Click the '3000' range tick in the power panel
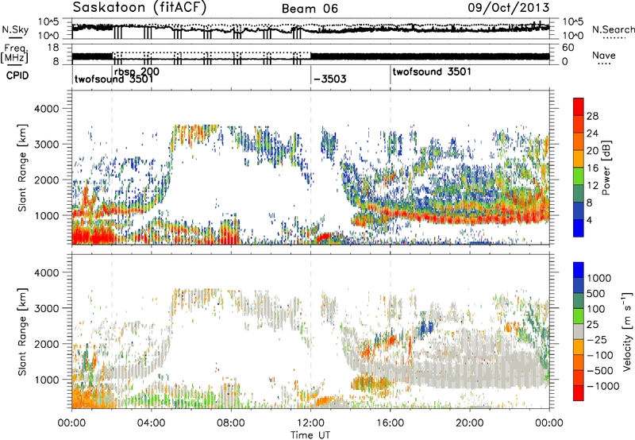This screenshot has width=635, height=440. pyautogui.click(x=47, y=145)
